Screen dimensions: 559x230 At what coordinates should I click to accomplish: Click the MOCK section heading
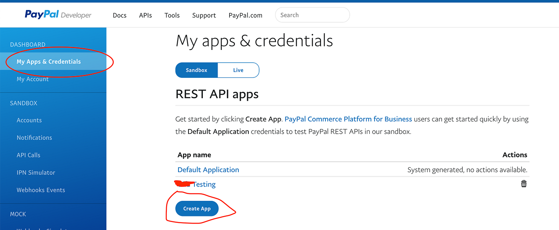(18, 214)
